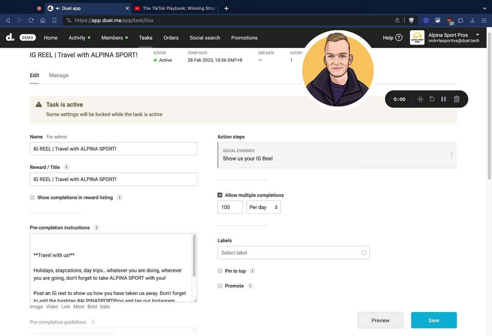The height and width of the screenshot is (336, 492).
Task: Bookmark this page
Action: 54,20
